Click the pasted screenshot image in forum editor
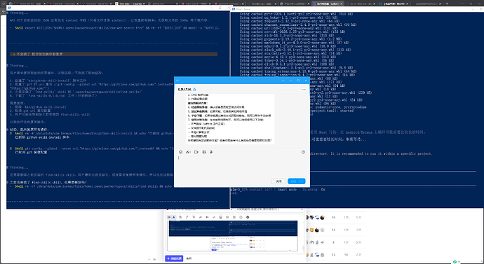 click(x=233, y=235)
